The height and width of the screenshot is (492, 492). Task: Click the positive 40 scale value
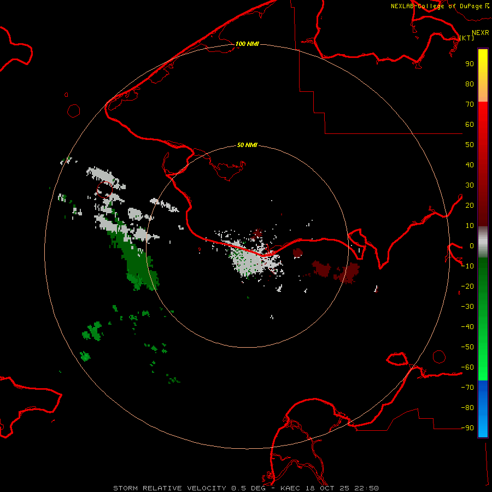click(x=470, y=165)
